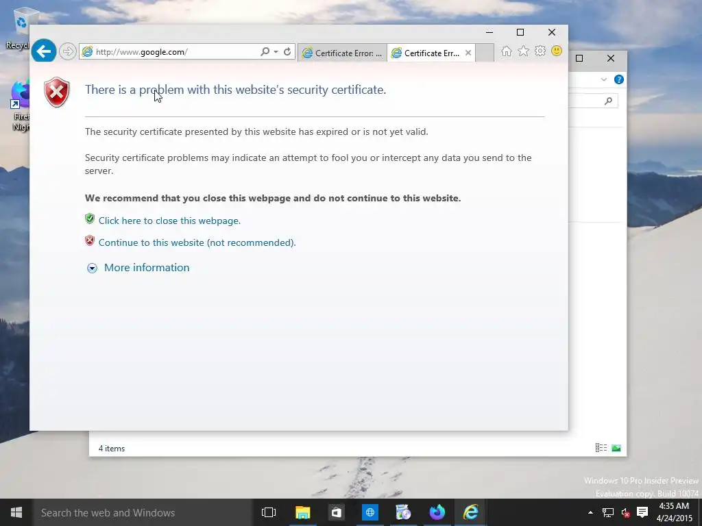The height and width of the screenshot is (526, 702).
Task: Expand More information section
Action: 138,268
